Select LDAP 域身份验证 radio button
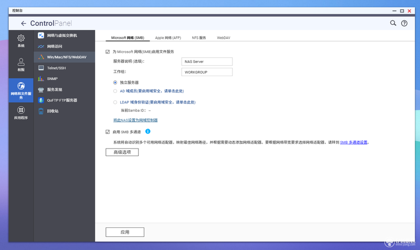 coord(115,102)
